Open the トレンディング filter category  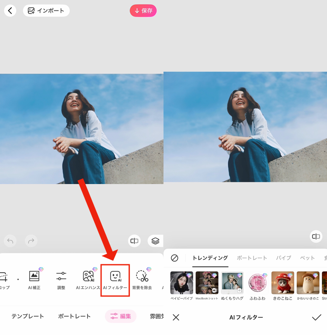coord(210,258)
